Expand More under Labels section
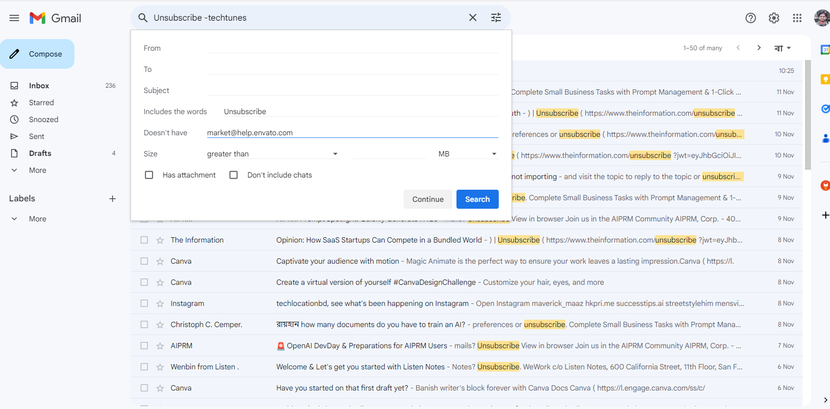The width and height of the screenshot is (830, 409). pyautogui.click(x=37, y=219)
